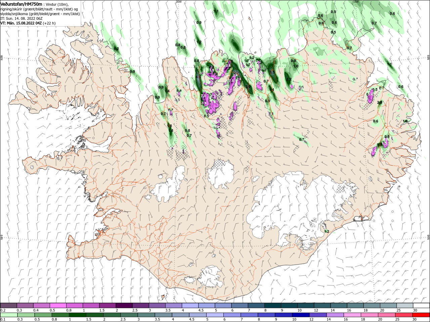Pick the palest green 0.1 swatch in rain scale
This screenshot has width=430, height=322.
click(9, 315)
